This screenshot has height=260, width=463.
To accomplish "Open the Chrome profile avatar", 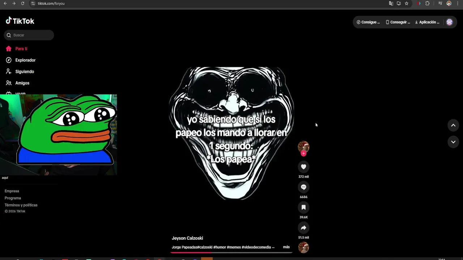I will 449,3.
